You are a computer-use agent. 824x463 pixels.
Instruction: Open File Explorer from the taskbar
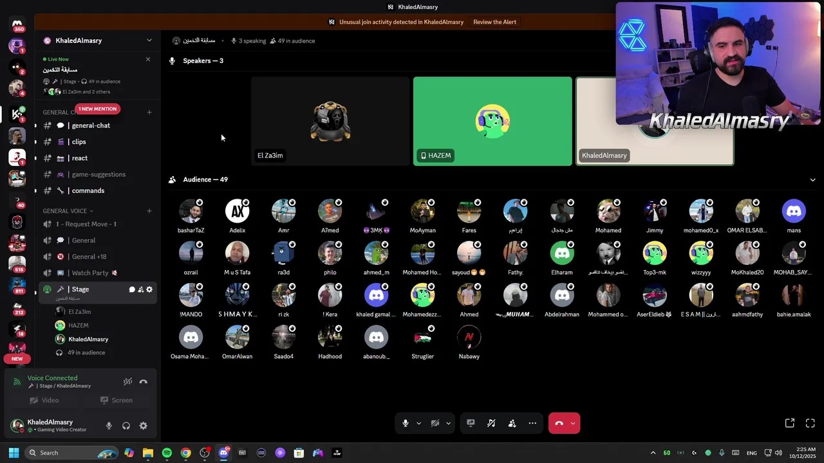point(148,453)
